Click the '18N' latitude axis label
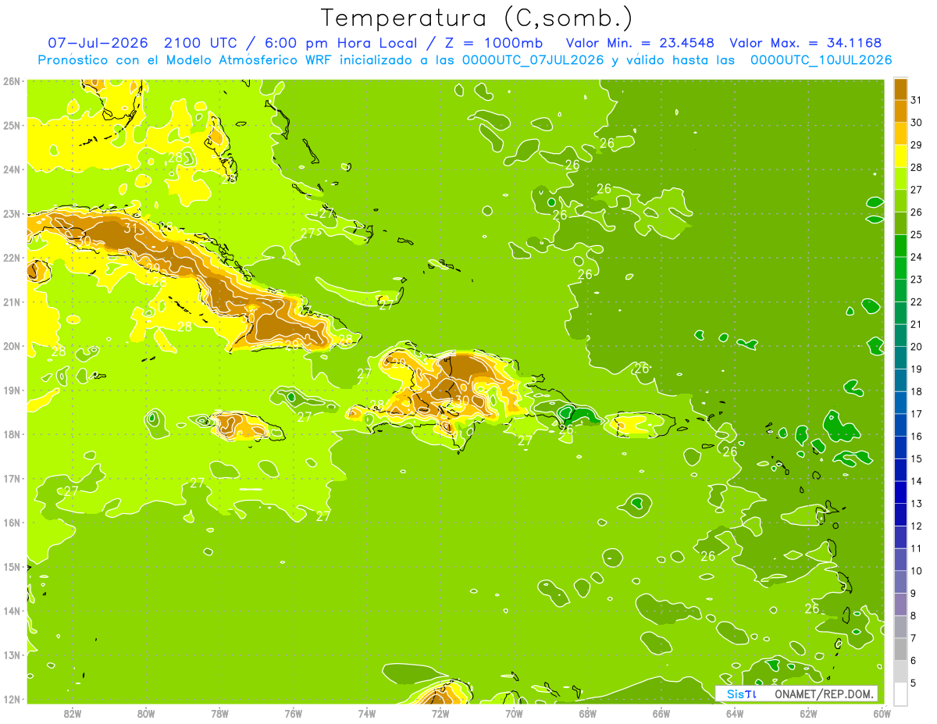Image resolution: width=937 pixels, height=724 pixels. click(11, 434)
